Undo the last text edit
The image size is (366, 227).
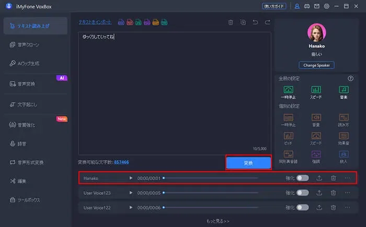coord(255,22)
